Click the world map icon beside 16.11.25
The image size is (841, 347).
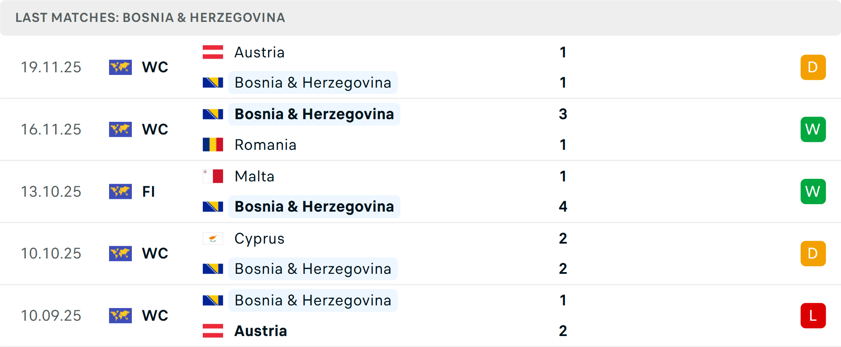[120, 129]
